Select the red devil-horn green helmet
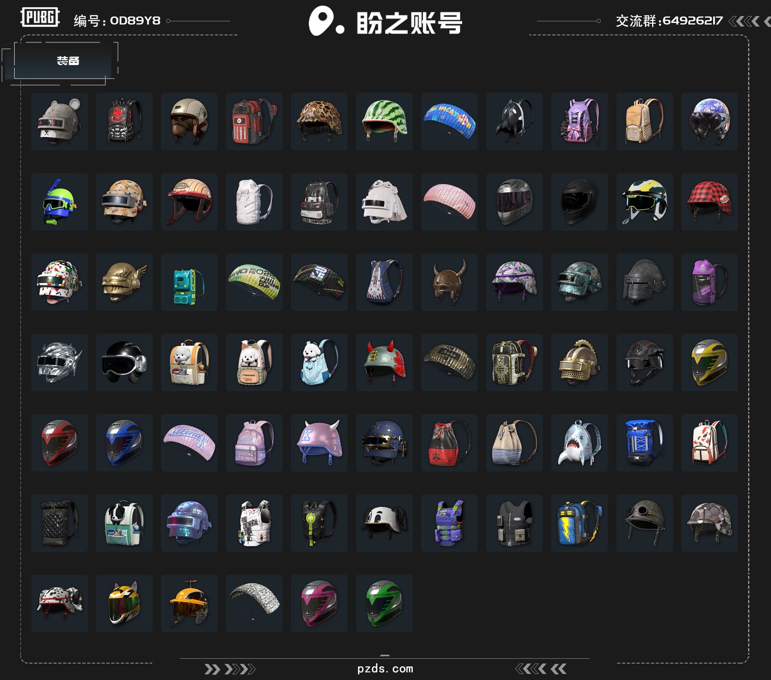Image resolution: width=771 pixels, height=680 pixels. pyautogui.click(x=384, y=362)
